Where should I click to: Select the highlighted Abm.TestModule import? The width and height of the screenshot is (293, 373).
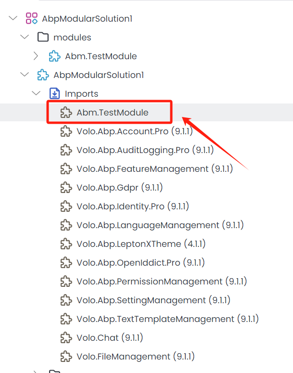click(x=112, y=113)
